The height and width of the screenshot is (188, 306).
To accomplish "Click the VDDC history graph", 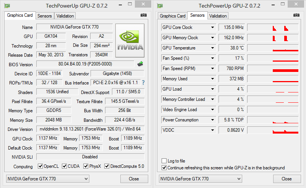I will [273, 130].
